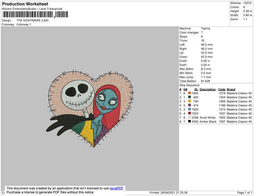Click the blue swatch for thread 1373
This screenshot has height=196, width=254.
pyautogui.click(x=190, y=109)
